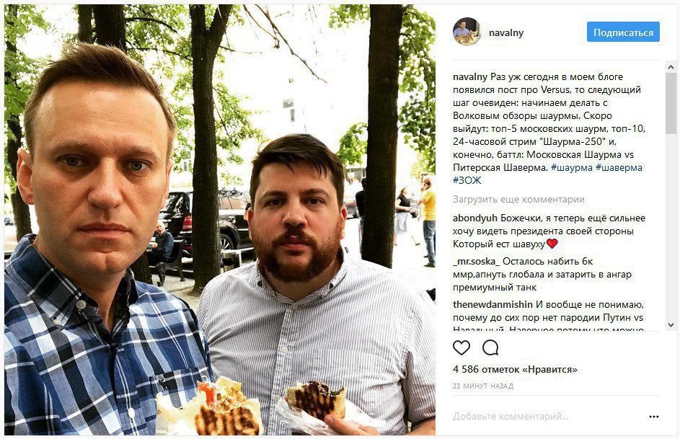The width and height of the screenshot is (680, 439).
Task: Open _mr.soska_ commenter profile
Action: (476, 262)
